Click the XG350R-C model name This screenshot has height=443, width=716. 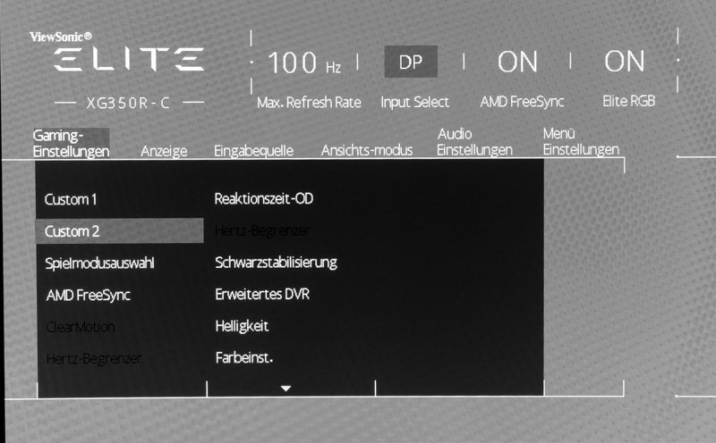tap(128, 103)
